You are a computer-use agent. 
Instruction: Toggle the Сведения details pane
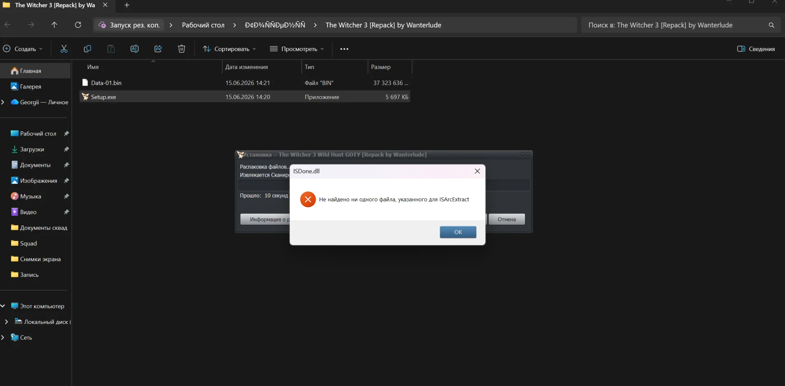[756, 49]
